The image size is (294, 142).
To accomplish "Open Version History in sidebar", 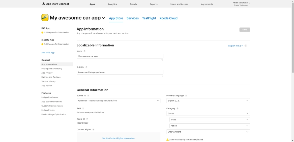I will pos(48,81).
